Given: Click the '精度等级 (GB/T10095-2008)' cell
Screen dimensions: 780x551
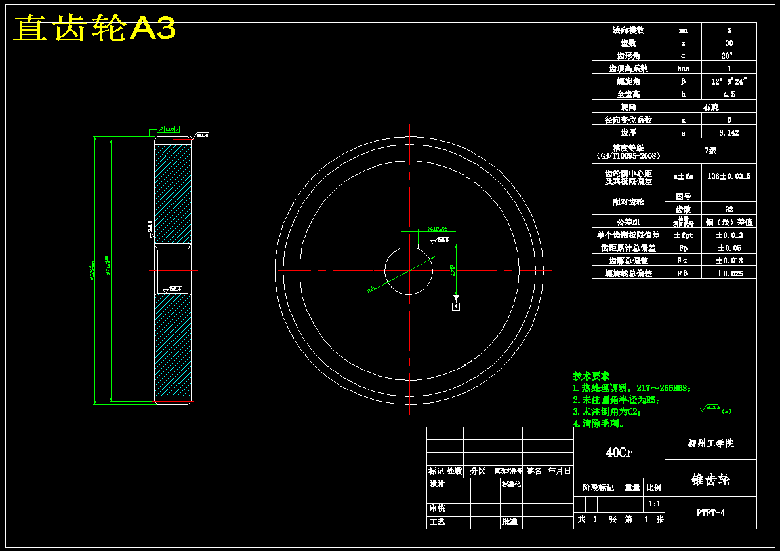Looking at the screenshot, I should pos(628,151).
